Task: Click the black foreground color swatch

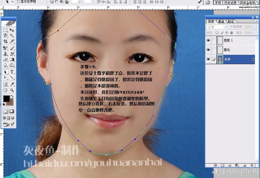Action: [6, 99]
